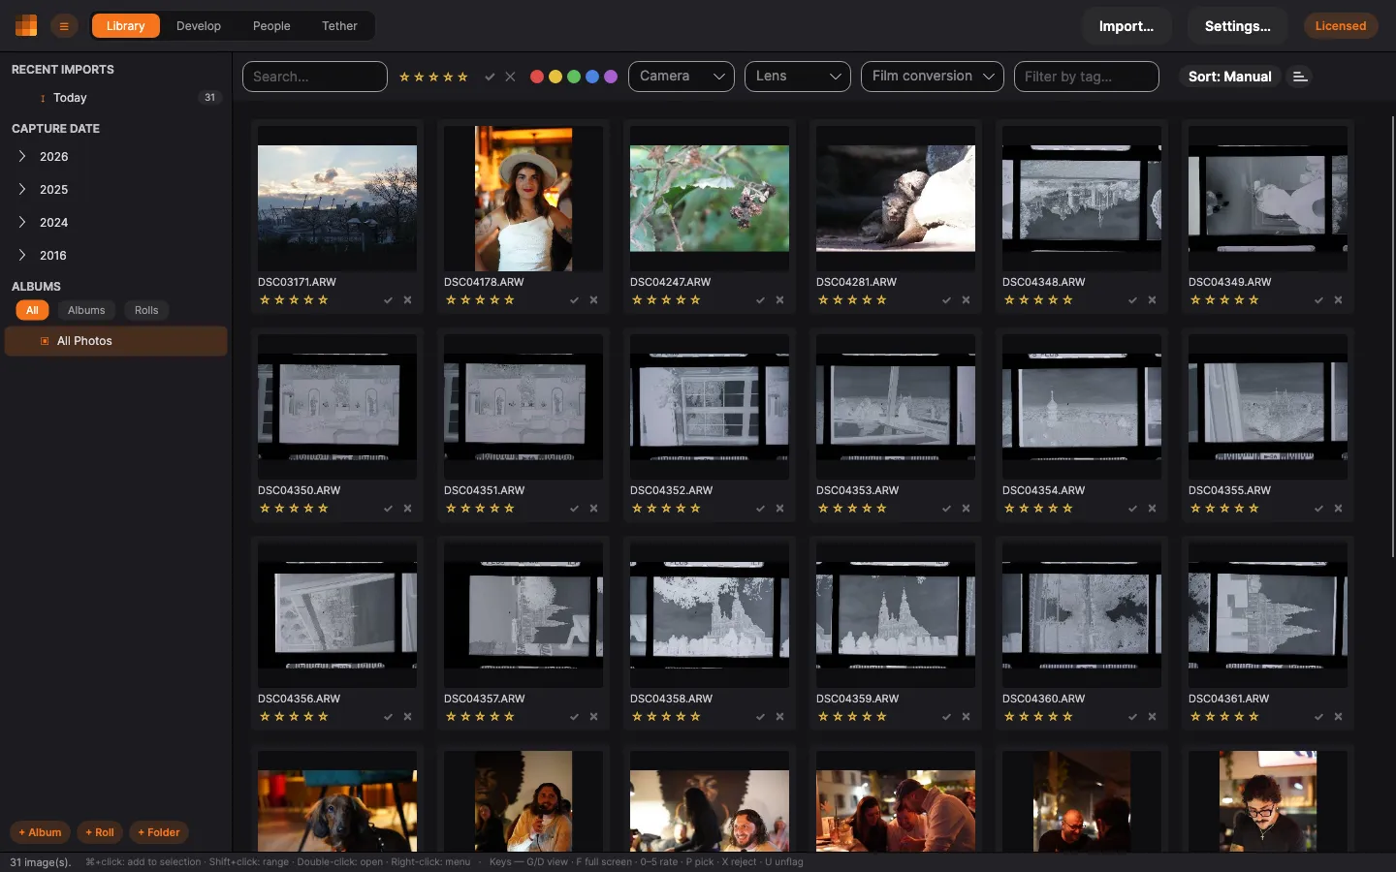The height and width of the screenshot is (872, 1396).
Task: Reject DSC04349.ARW with X icon
Action: tap(1338, 300)
